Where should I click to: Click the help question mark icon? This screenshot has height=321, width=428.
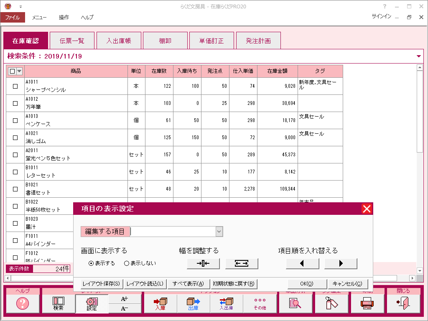coord(23,303)
